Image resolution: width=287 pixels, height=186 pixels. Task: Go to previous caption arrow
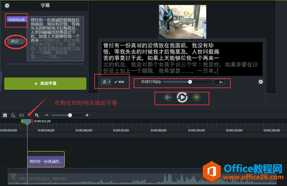coord(168,97)
